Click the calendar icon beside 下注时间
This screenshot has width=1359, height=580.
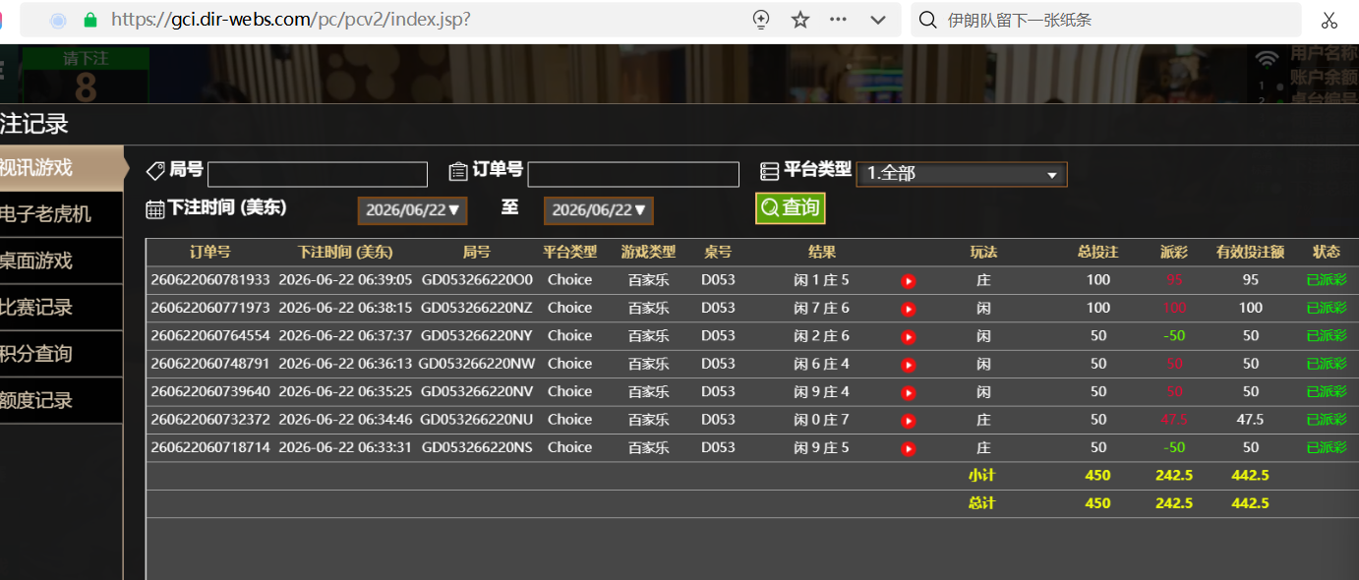click(x=154, y=208)
